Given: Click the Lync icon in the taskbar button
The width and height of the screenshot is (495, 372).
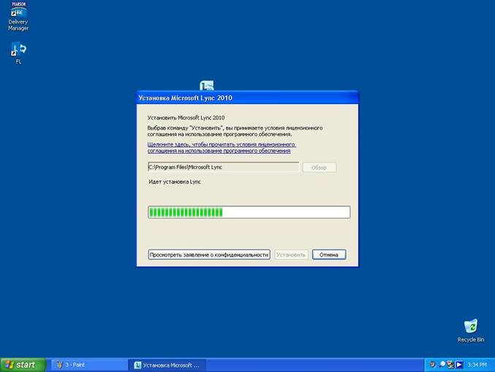Looking at the screenshot, I should tap(137, 365).
